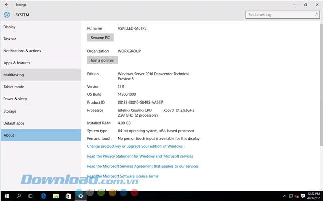
Task: Click the Join a domain button
Action: point(102,60)
